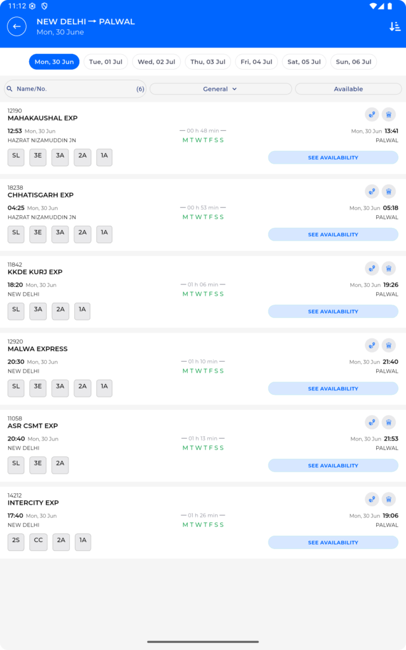The width and height of the screenshot is (406, 650).
Task: Tap train coach icon for MALWA EXPRESS
Action: (x=389, y=345)
